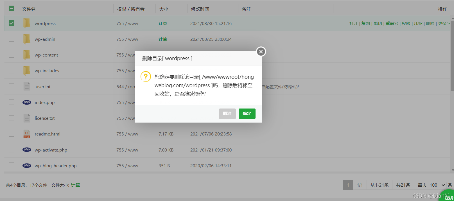Image resolution: width=454 pixels, height=201 pixels.
Task: Check the wp-admin folder checkbox
Action: tap(12, 39)
